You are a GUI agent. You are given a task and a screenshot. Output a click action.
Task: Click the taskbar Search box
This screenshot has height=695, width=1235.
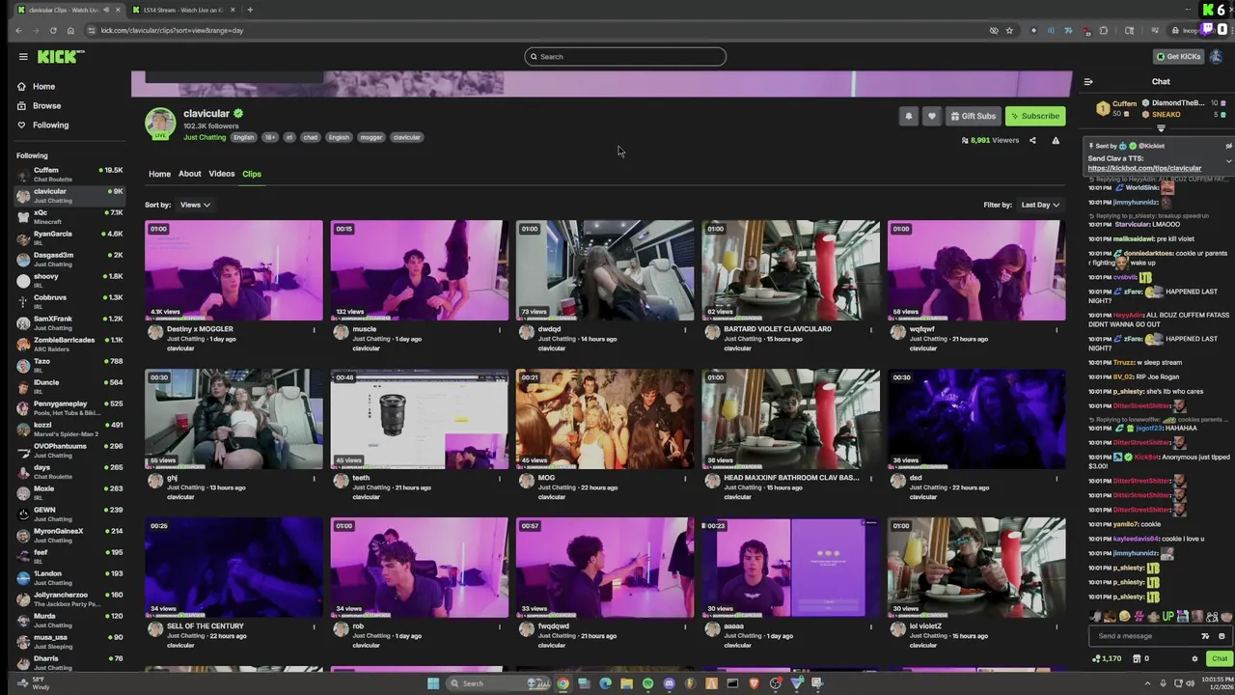(499, 683)
